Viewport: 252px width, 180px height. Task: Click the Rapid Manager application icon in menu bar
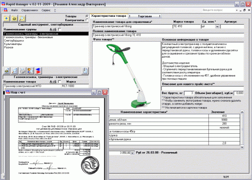coord(6,10)
